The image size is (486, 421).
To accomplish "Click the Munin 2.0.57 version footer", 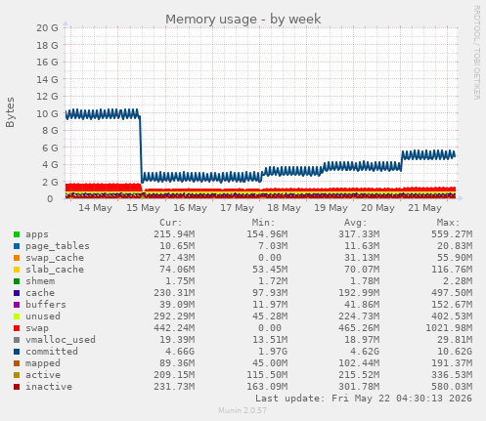I will click(x=243, y=410).
